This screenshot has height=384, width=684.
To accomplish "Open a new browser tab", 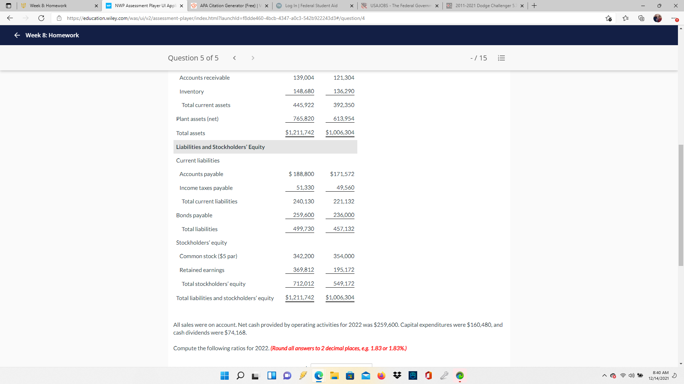I will [534, 6].
